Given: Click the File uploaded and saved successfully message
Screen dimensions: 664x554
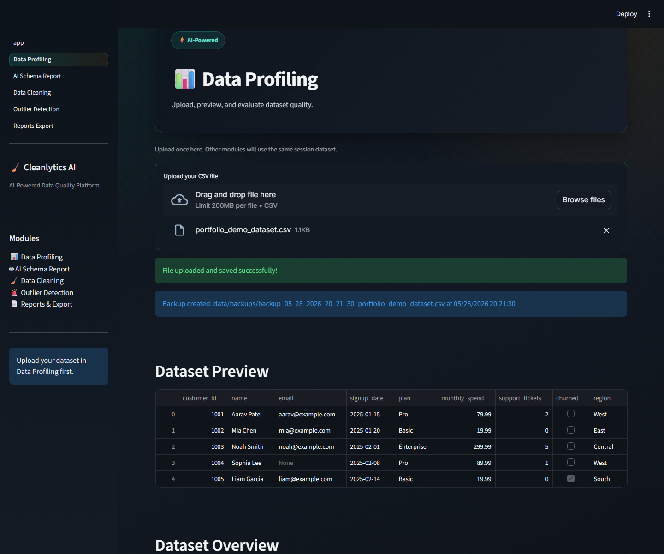Looking at the screenshot, I should [x=391, y=271].
